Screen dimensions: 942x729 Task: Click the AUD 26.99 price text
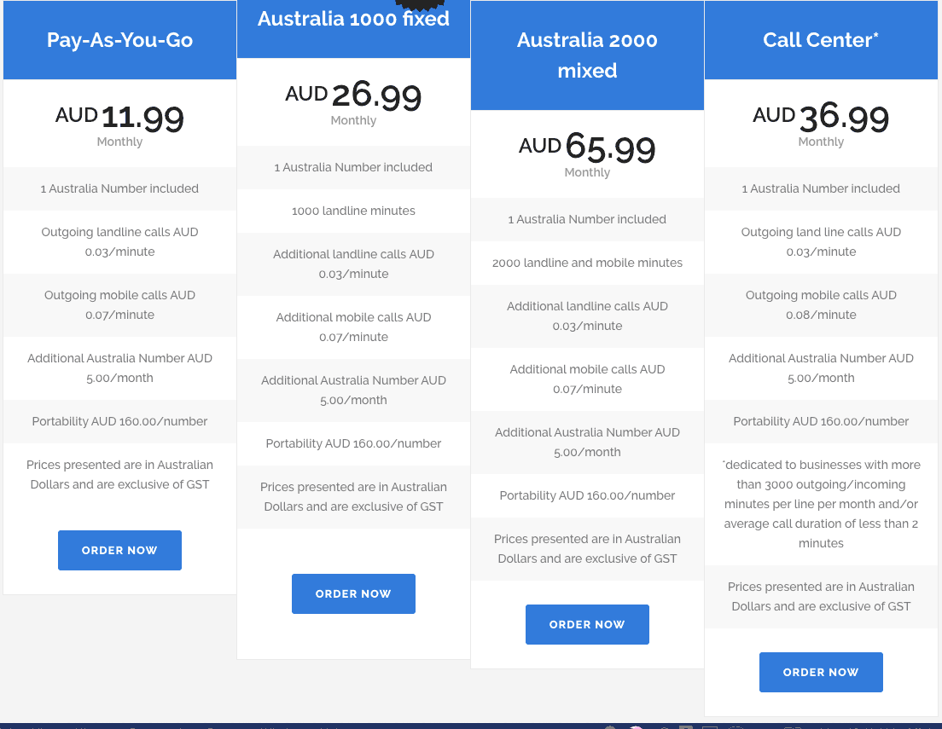coord(353,94)
